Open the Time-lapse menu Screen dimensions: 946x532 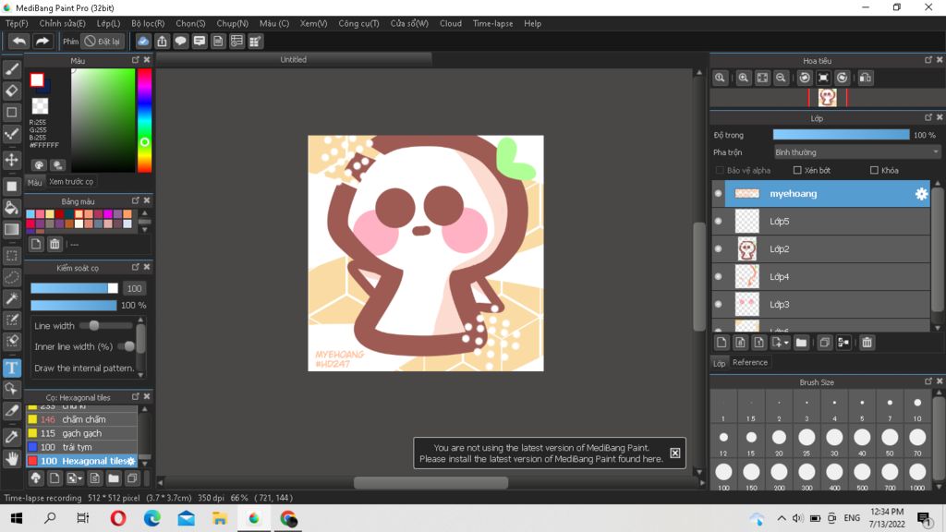(493, 23)
